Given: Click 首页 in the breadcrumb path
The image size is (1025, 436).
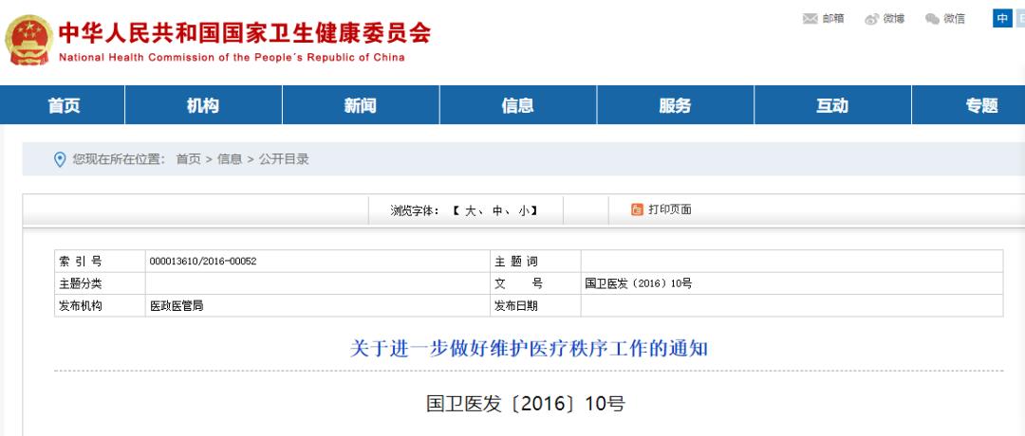Looking at the screenshot, I should point(188,159).
